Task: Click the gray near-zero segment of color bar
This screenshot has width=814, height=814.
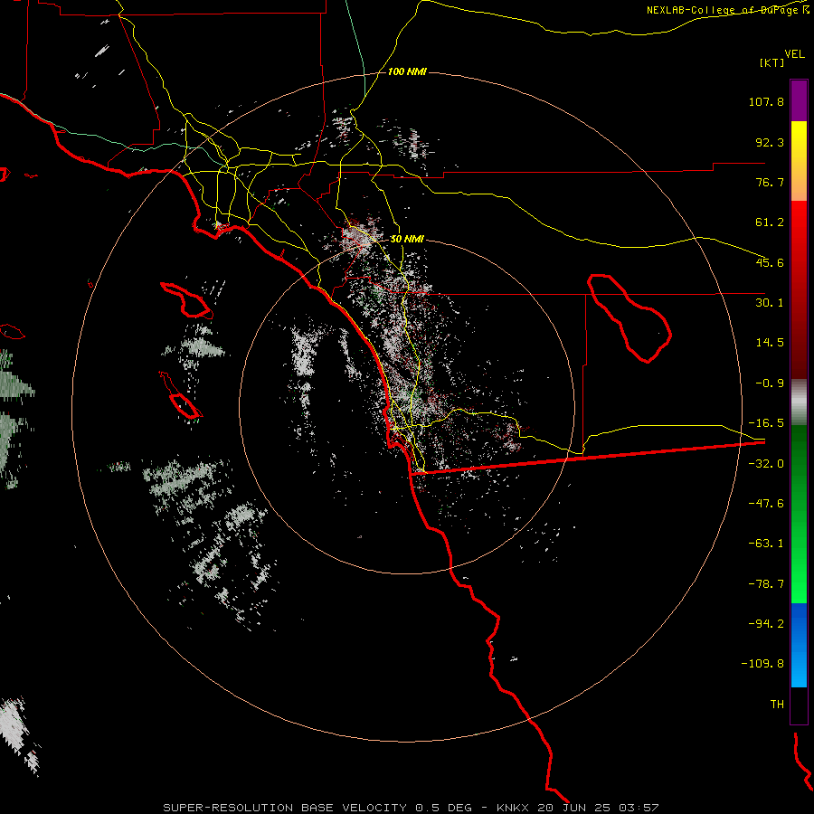Action: click(x=799, y=402)
